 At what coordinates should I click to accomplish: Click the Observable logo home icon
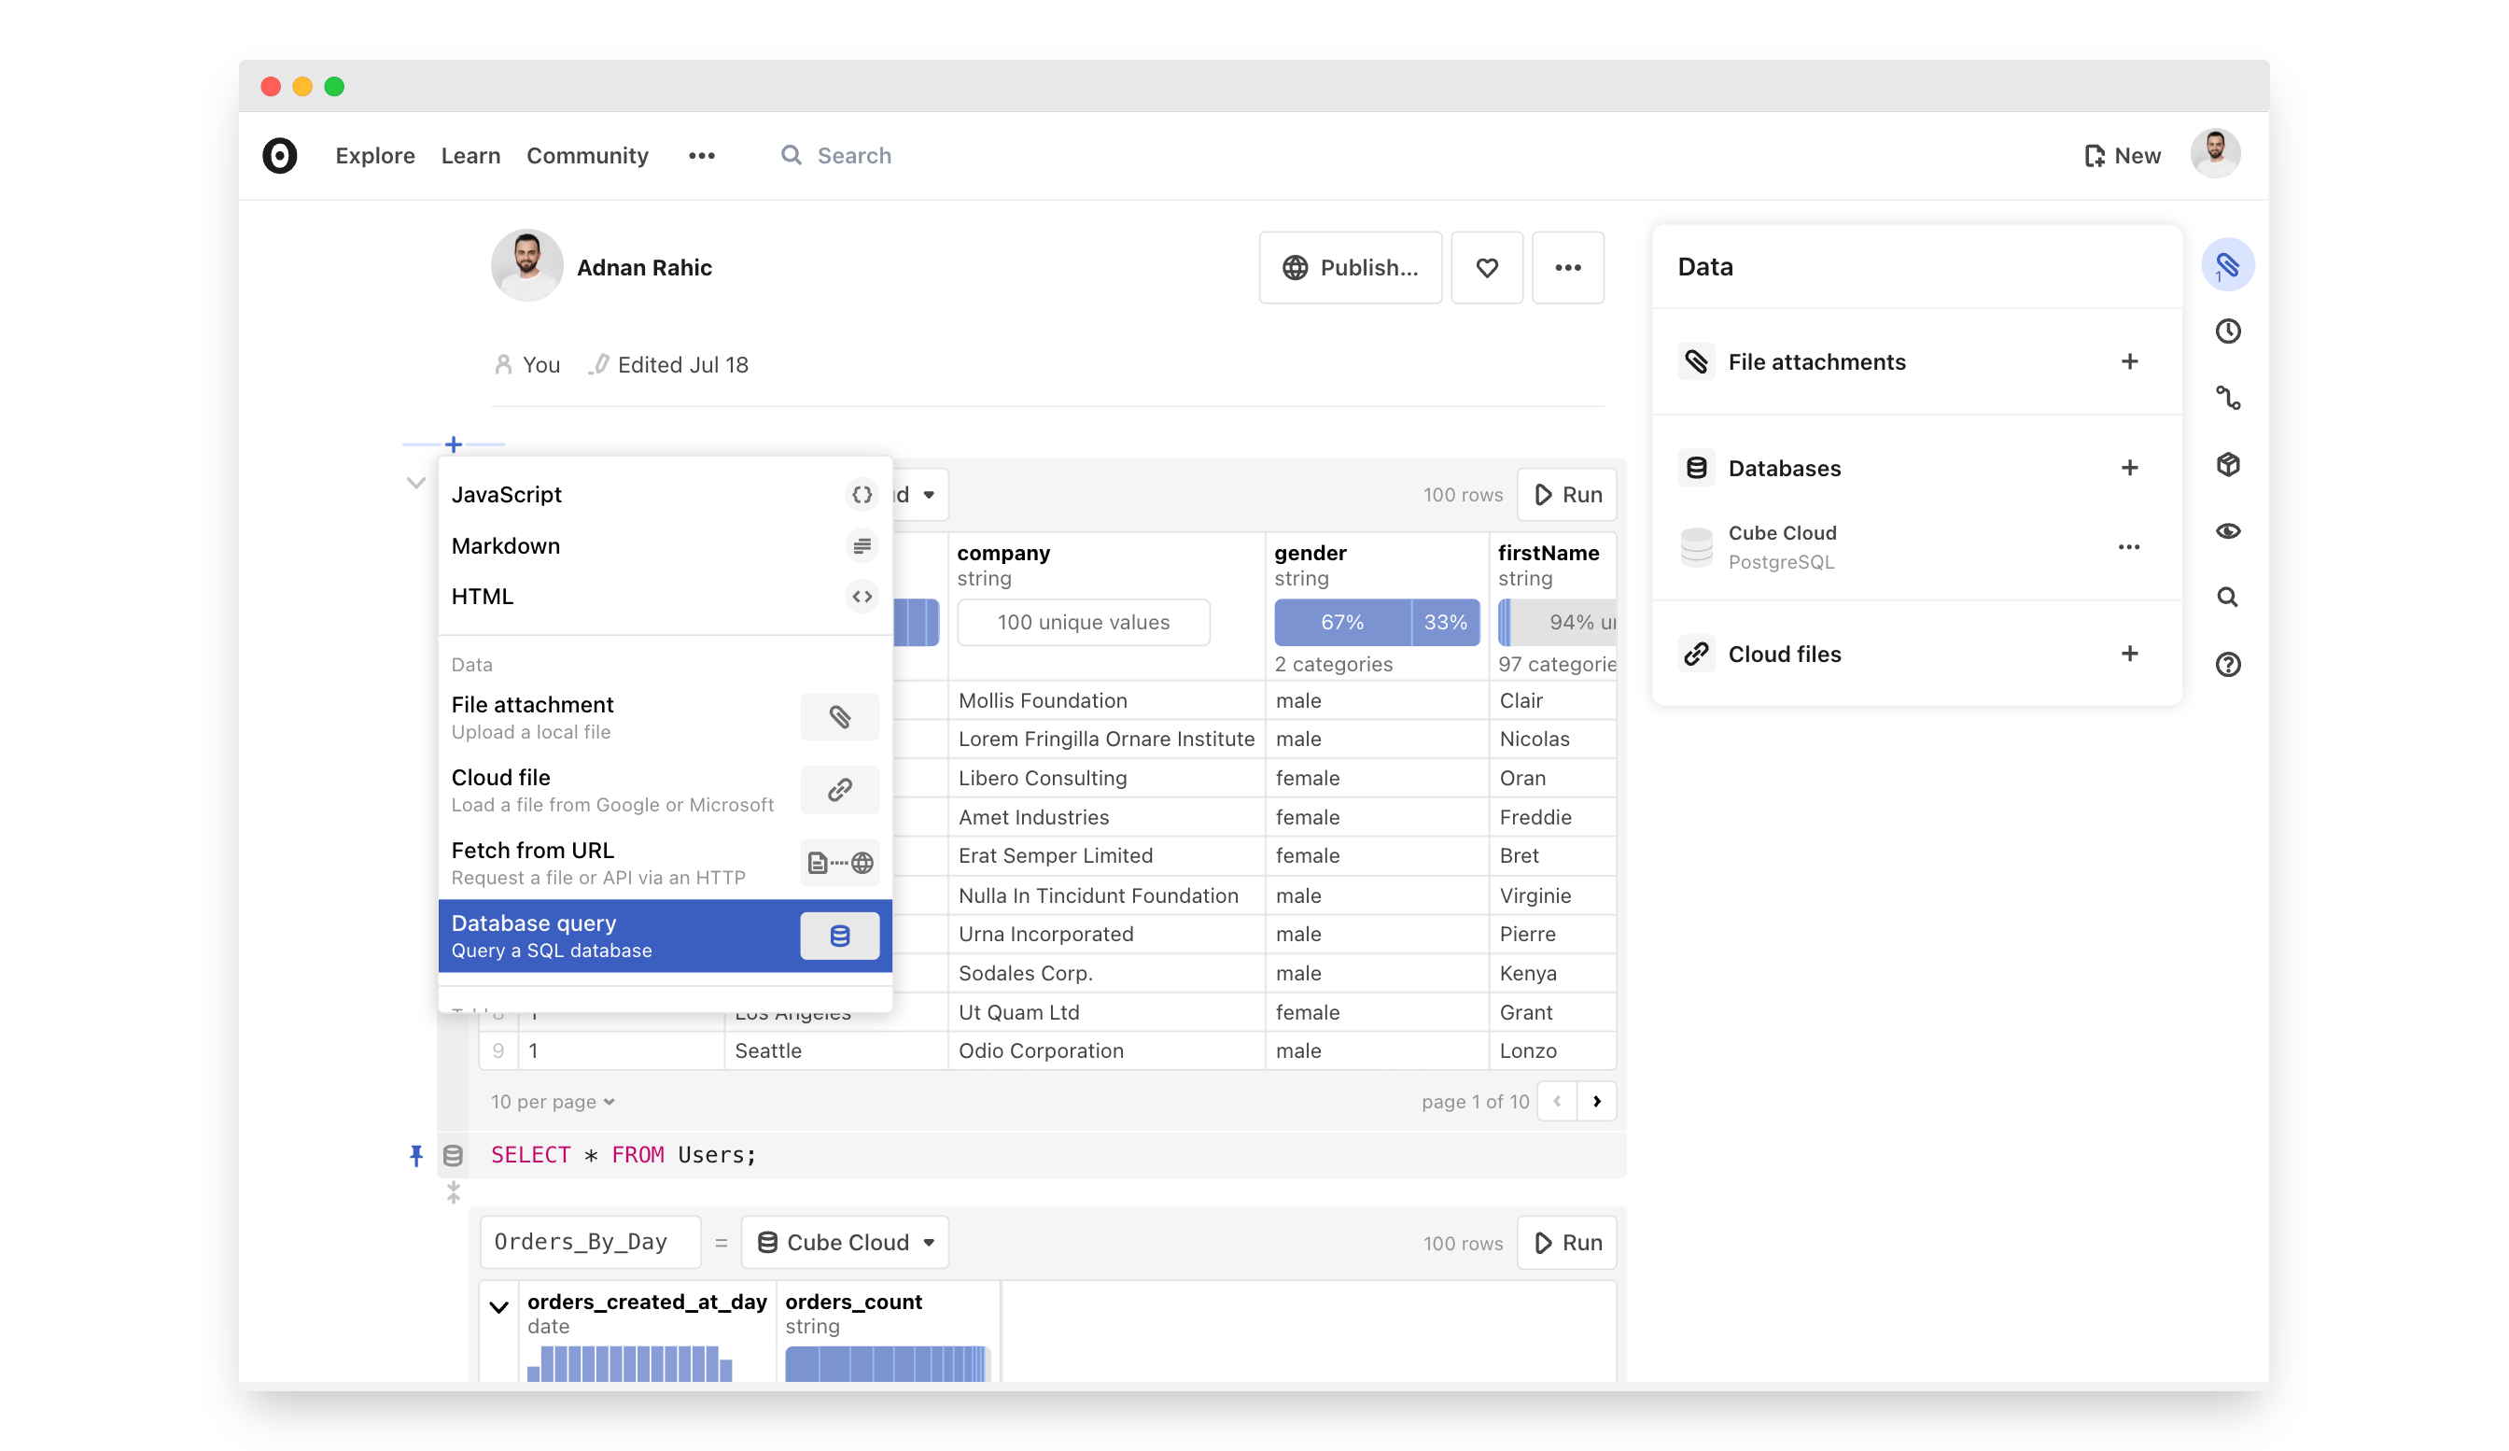[280, 155]
